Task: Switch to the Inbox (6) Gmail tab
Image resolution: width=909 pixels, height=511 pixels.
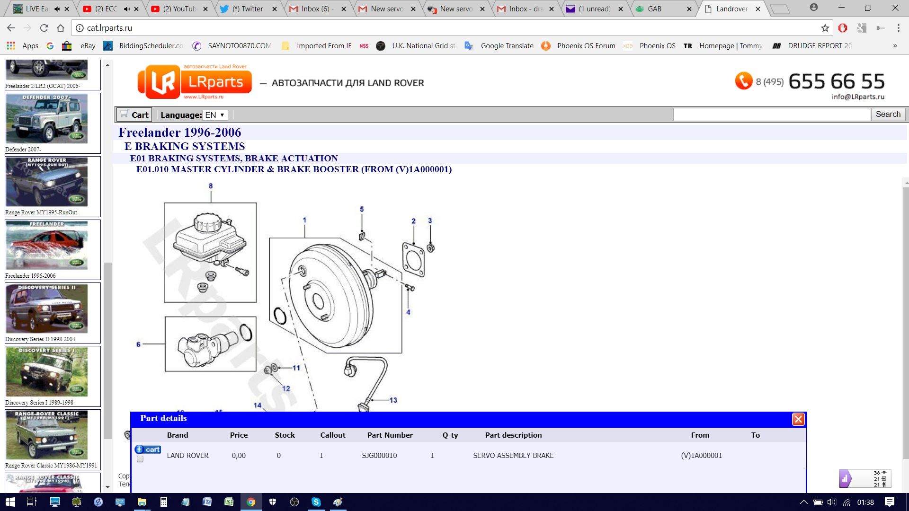Action: (317, 9)
